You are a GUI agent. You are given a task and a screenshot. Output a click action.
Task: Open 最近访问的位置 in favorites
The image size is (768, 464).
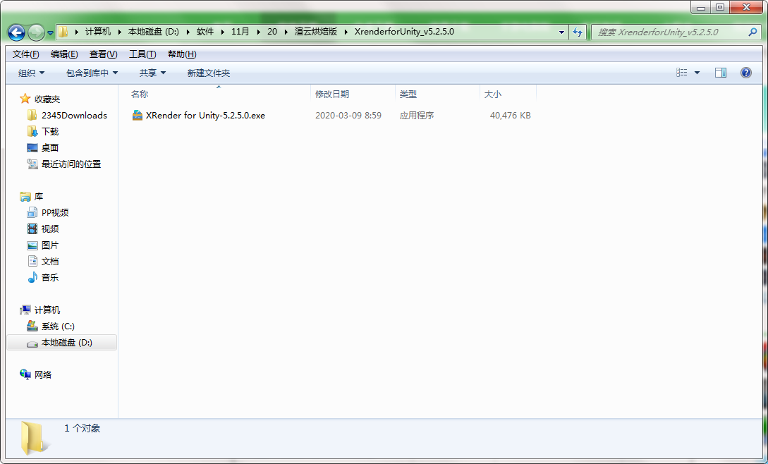pyautogui.click(x=71, y=164)
